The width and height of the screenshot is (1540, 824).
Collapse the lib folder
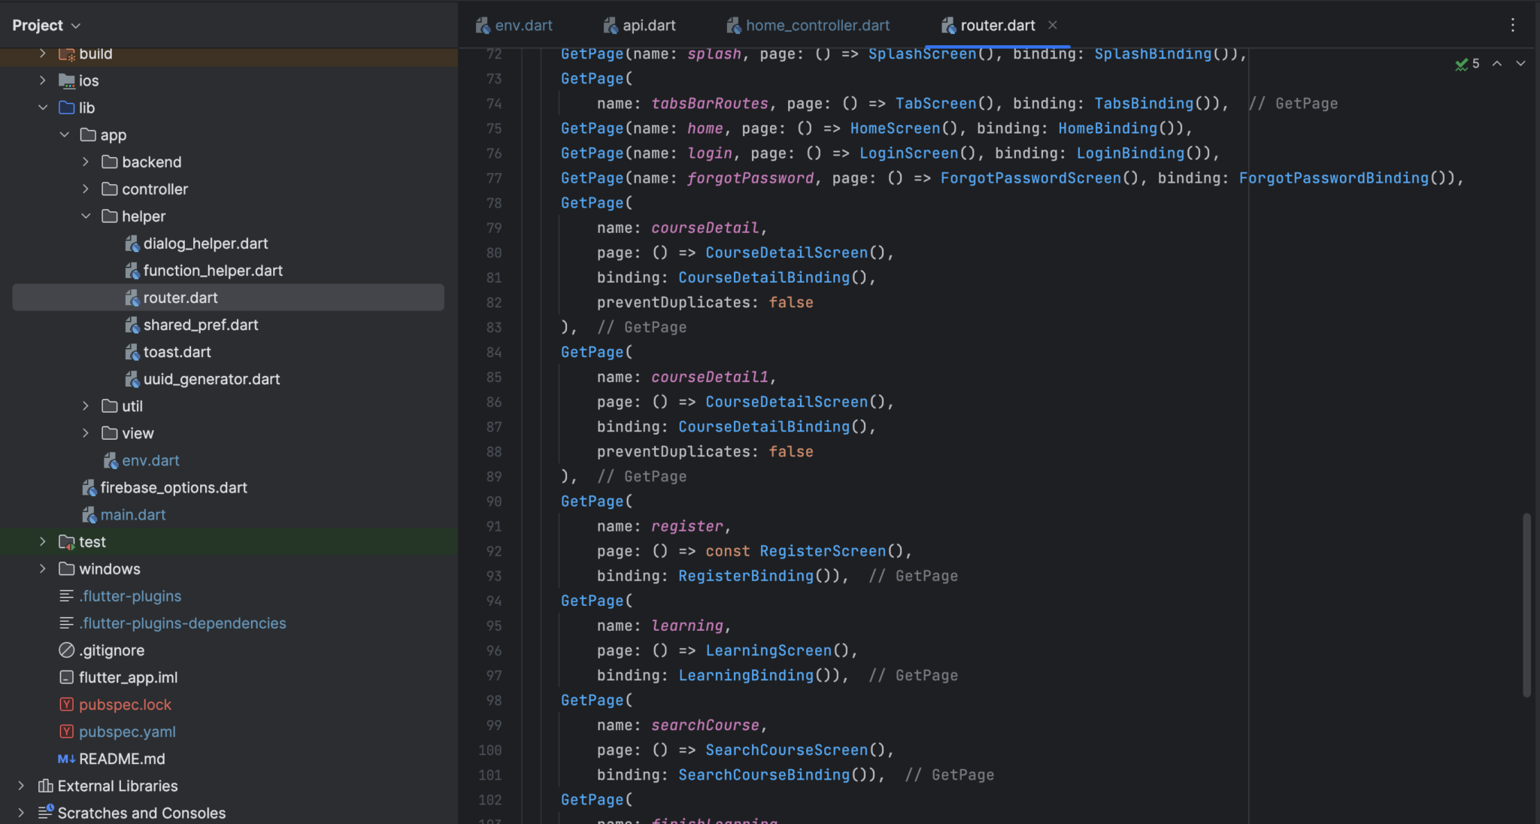(x=43, y=108)
